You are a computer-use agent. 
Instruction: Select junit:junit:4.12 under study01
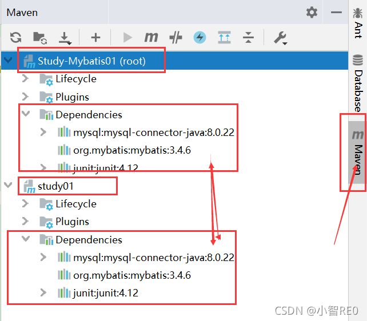106,293
